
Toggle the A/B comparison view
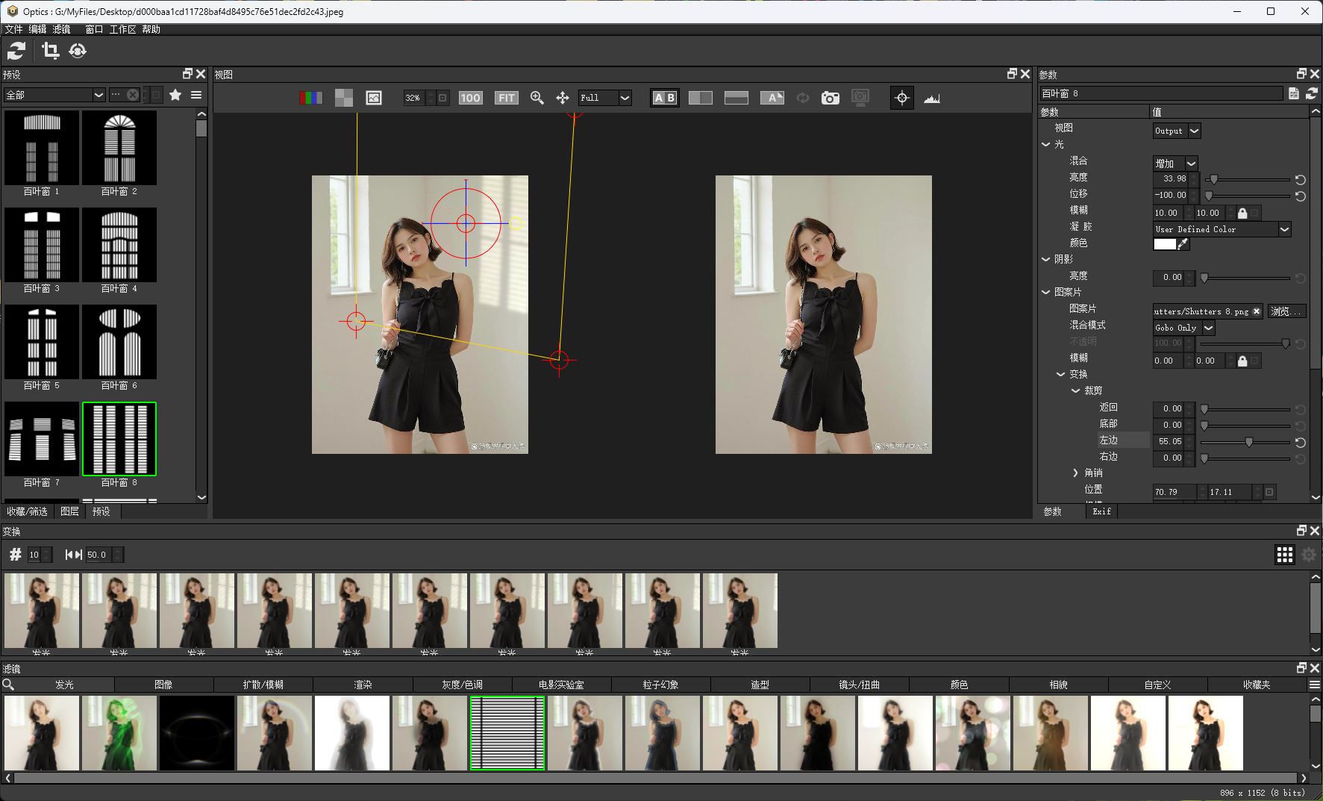pos(664,98)
